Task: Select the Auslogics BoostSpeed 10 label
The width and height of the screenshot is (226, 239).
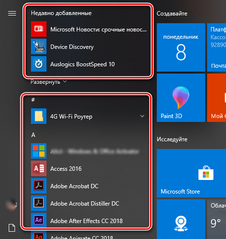Action: coord(82,64)
